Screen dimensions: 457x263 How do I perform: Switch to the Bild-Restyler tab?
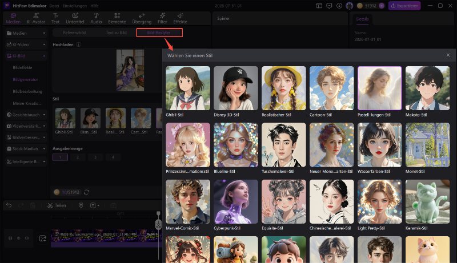click(159, 33)
